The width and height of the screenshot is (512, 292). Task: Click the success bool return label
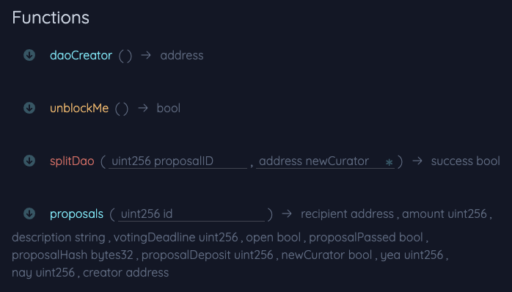(466, 161)
